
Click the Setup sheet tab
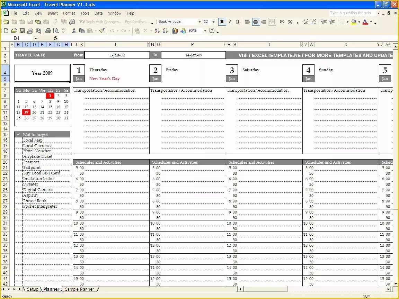tap(33, 289)
